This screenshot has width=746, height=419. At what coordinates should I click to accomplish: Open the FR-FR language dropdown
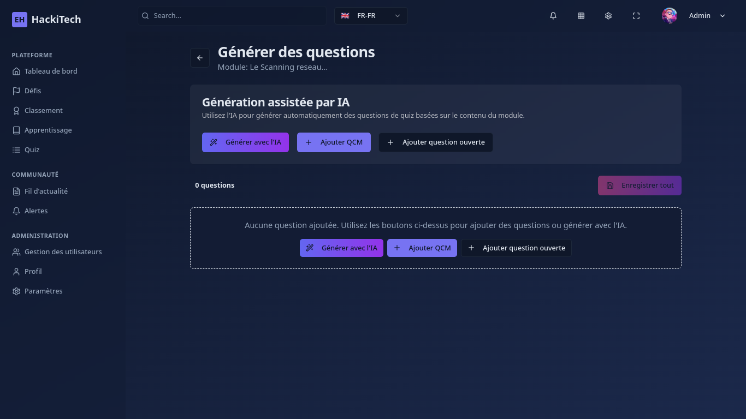(x=371, y=16)
